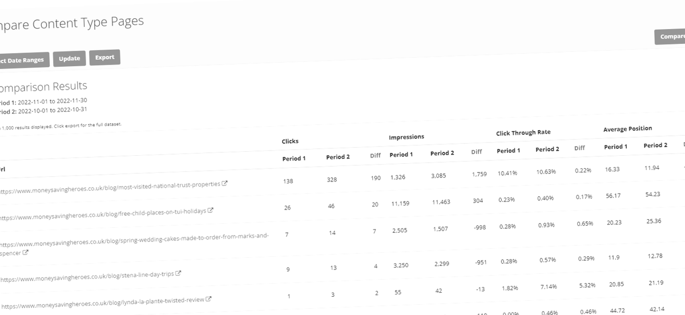Viewport: 685px width, 315px height.
Task: Click Period 2 header under Clicks
Action: [338, 157]
